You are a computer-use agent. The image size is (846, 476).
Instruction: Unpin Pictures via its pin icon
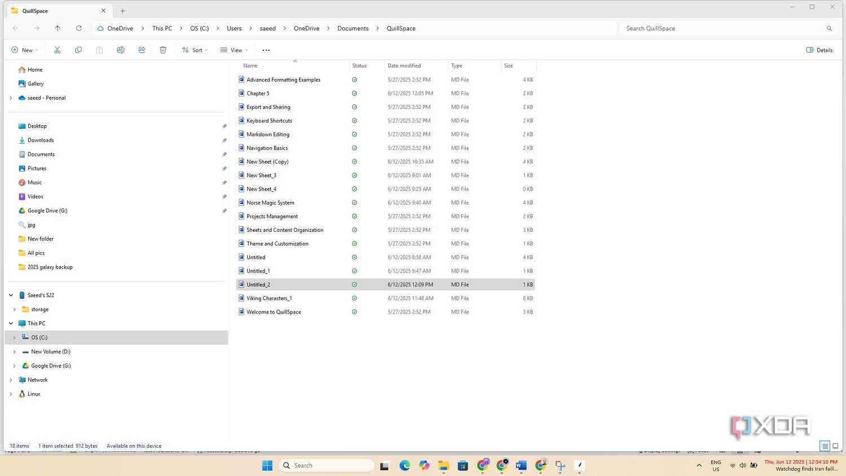(x=224, y=169)
